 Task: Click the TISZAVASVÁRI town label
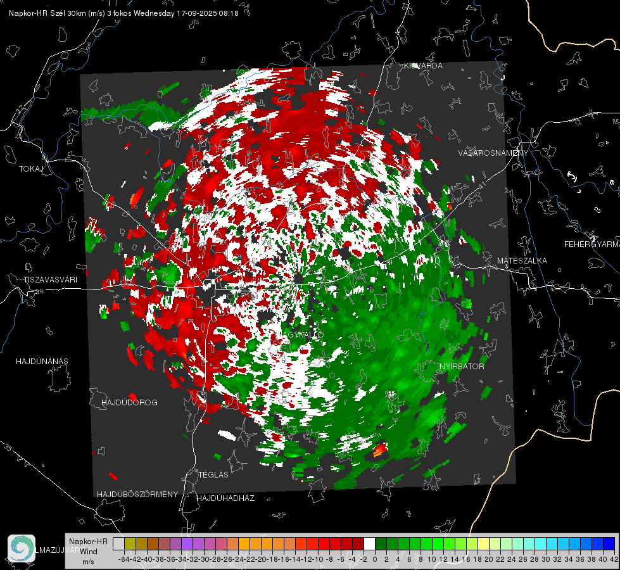[x=50, y=280]
